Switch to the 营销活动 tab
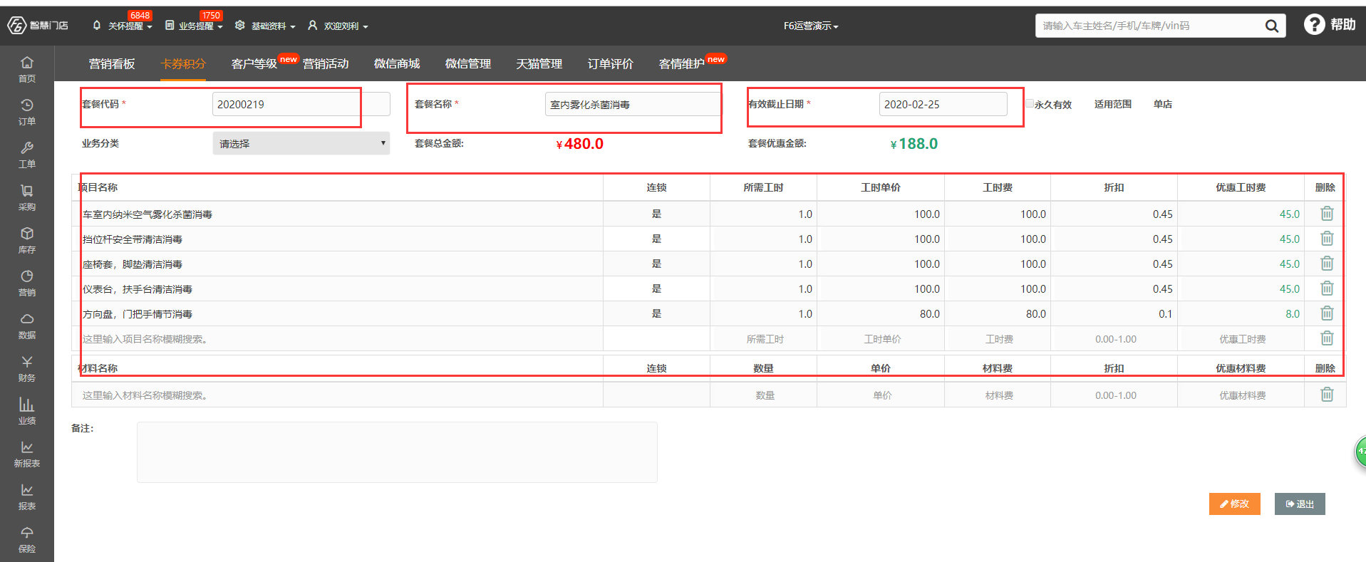The height and width of the screenshot is (562, 1366). click(x=326, y=64)
